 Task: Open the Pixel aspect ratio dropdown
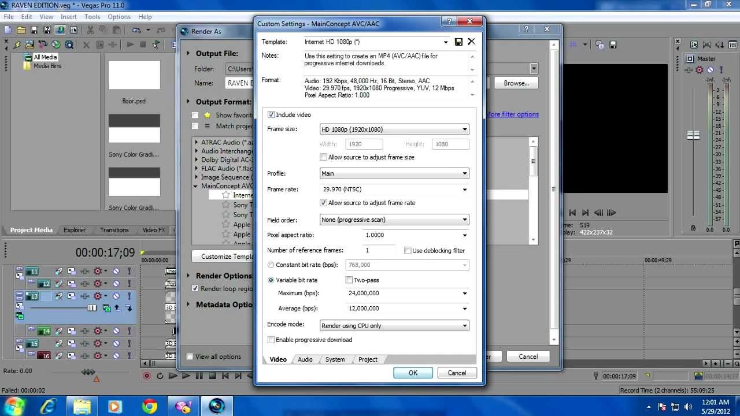[x=465, y=235]
